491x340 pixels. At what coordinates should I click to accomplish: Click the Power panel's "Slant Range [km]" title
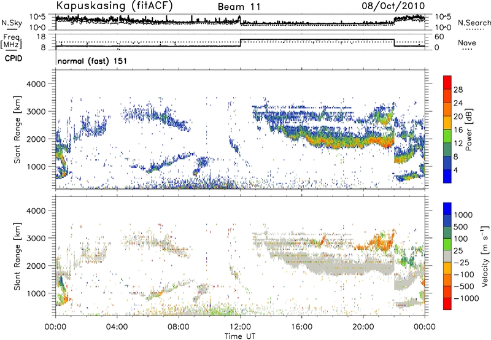click(17, 129)
